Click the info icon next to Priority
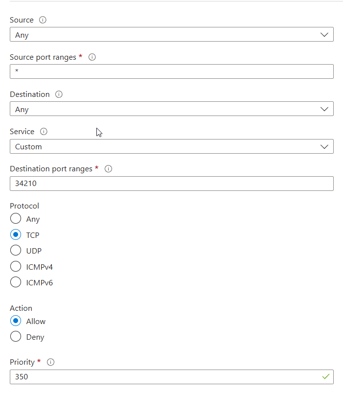 pyautogui.click(x=50, y=362)
